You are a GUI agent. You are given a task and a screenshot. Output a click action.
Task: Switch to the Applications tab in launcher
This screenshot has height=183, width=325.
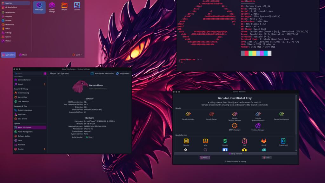tap(9, 55)
